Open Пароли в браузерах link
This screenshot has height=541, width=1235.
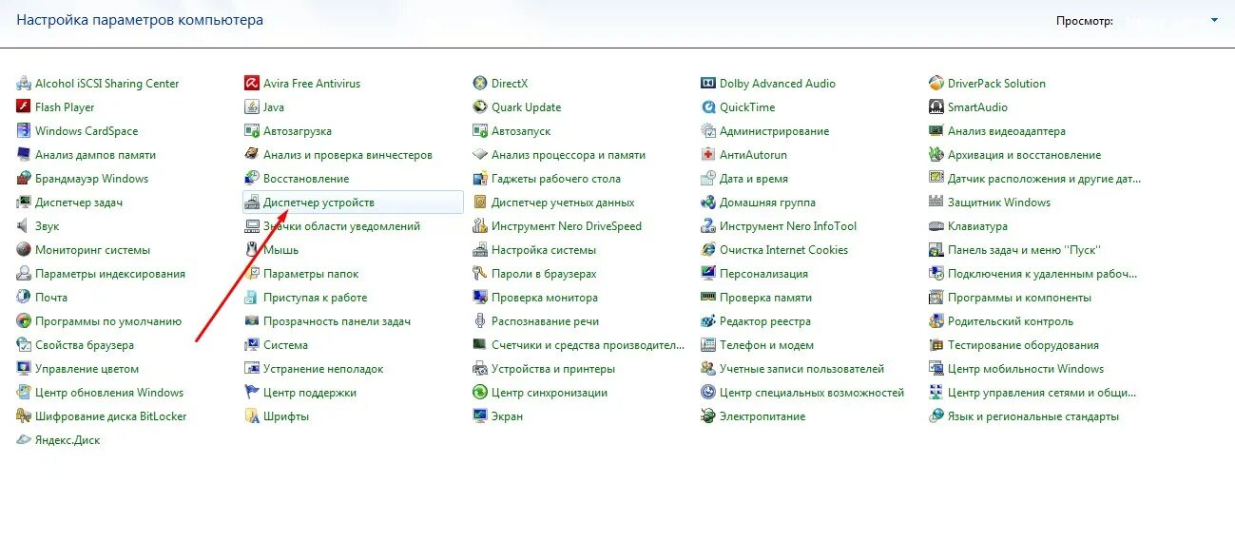(544, 274)
